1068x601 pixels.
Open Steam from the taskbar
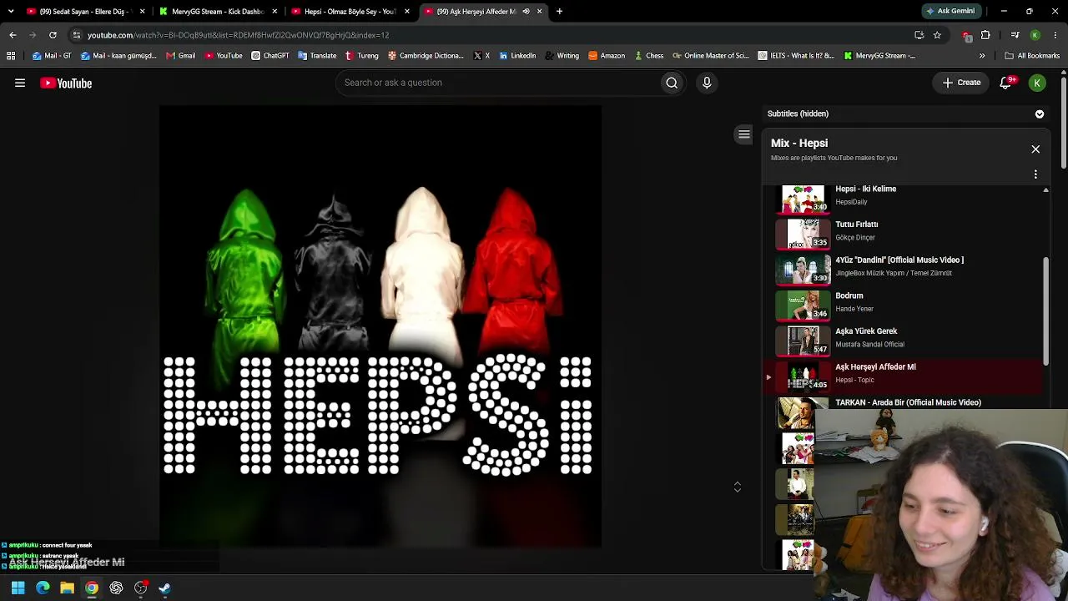coord(164,588)
